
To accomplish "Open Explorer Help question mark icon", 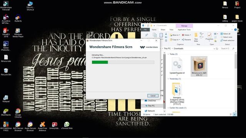I will tap(235, 30).
